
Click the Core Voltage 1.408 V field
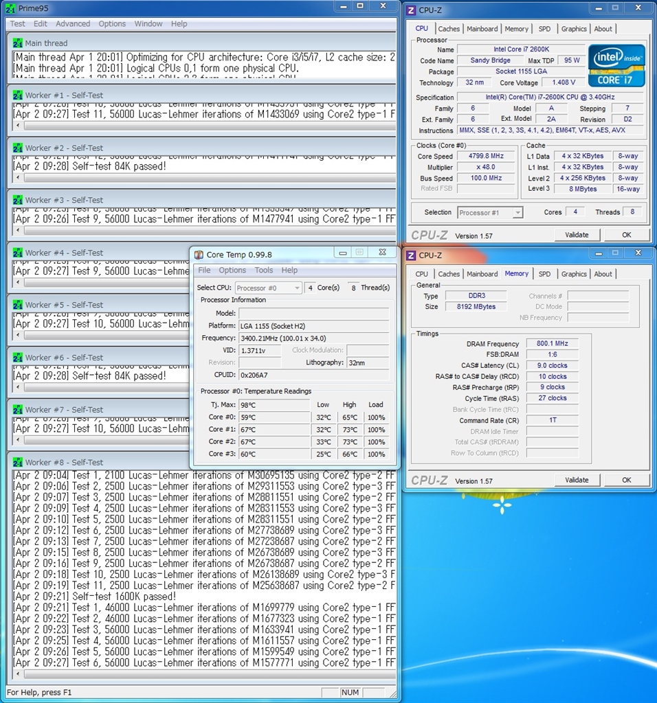pyautogui.click(x=564, y=82)
